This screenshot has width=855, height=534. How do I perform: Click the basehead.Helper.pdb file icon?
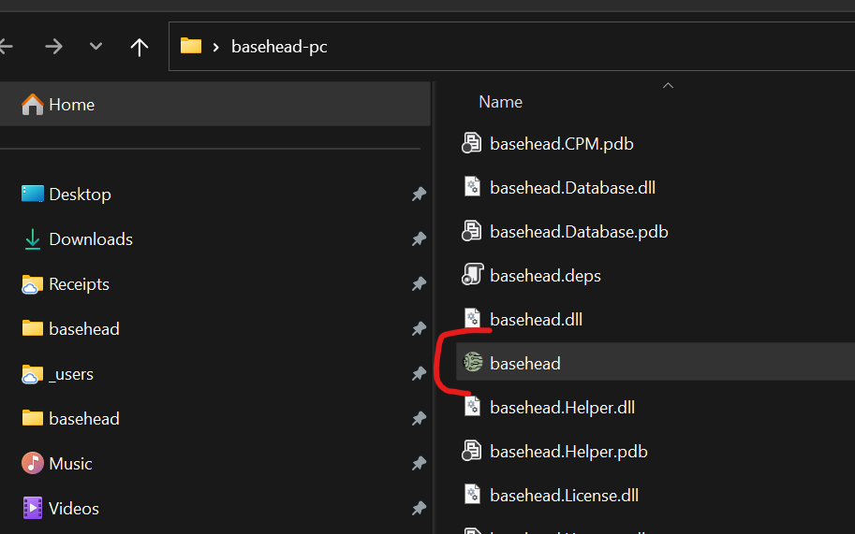[x=472, y=451]
